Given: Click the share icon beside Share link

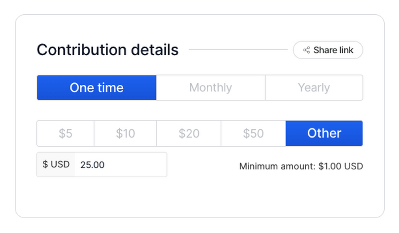Looking at the screenshot, I should (x=306, y=50).
